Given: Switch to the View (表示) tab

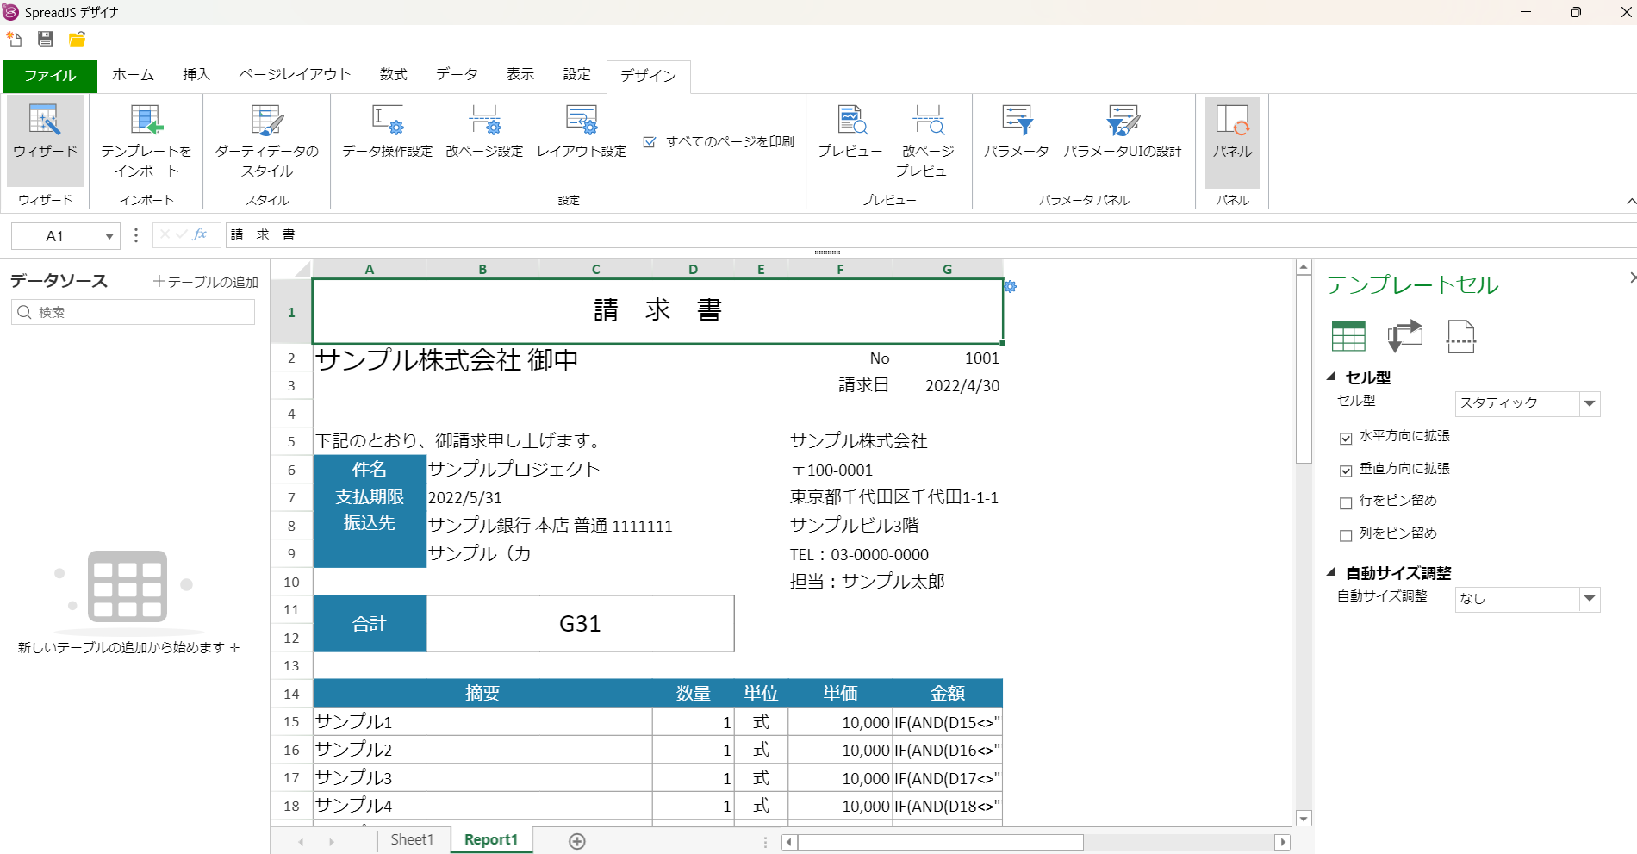Looking at the screenshot, I should (x=520, y=75).
